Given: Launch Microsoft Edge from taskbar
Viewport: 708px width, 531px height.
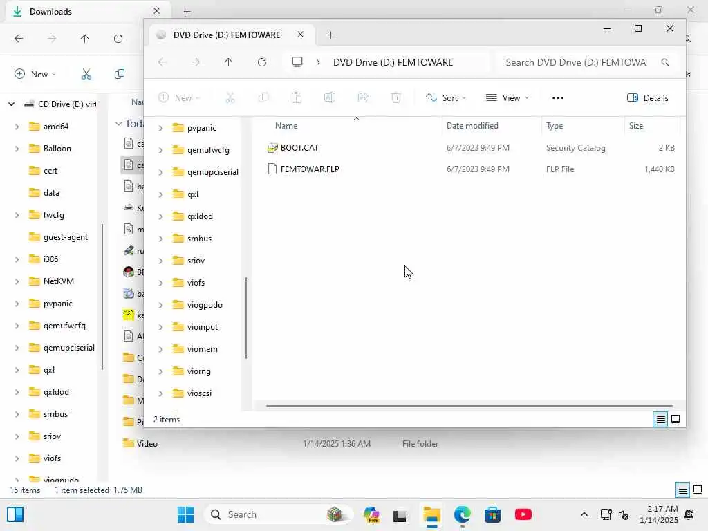Looking at the screenshot, I should tap(462, 514).
